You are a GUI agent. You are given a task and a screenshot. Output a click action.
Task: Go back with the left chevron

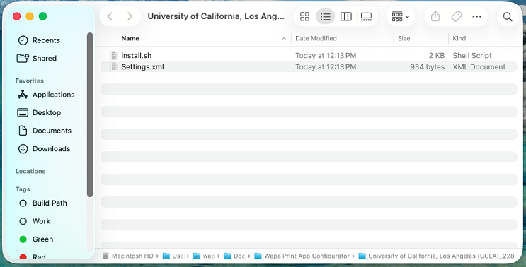pos(110,16)
